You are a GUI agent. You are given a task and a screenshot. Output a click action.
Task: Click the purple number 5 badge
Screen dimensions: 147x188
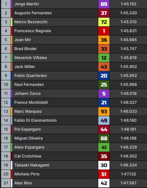point(104,93)
